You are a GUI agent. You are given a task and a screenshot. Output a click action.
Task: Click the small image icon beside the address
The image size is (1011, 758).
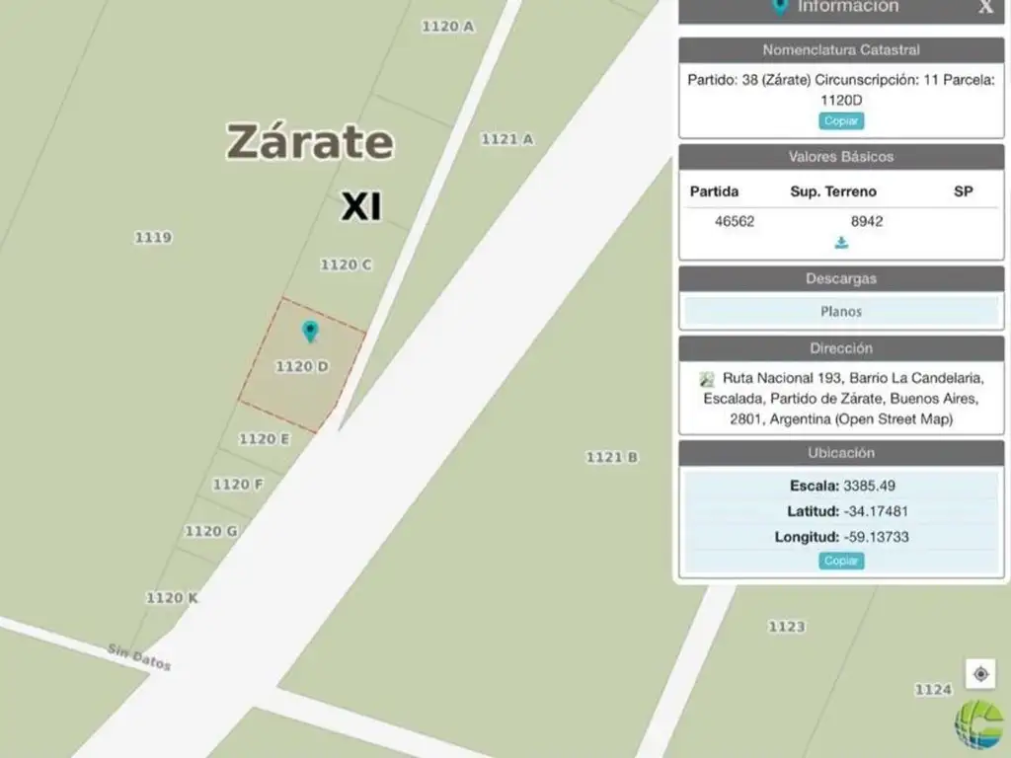tap(707, 379)
